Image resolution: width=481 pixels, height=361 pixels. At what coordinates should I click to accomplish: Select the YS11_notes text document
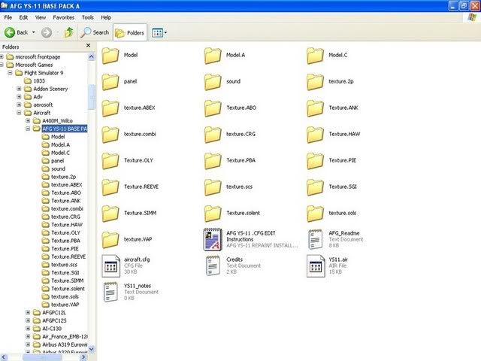[131, 293]
